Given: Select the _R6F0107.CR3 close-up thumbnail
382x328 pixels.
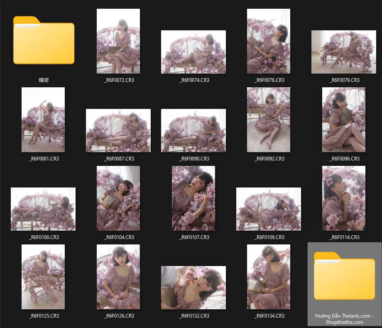Looking at the screenshot, I should click(x=193, y=198).
